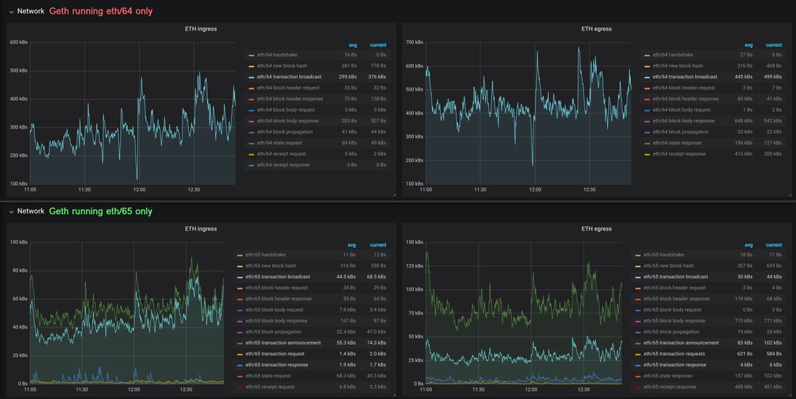Toggle eth/65 transaction broadcast series in egress legend
Image resolution: width=796 pixels, height=399 pixels.
(676, 277)
